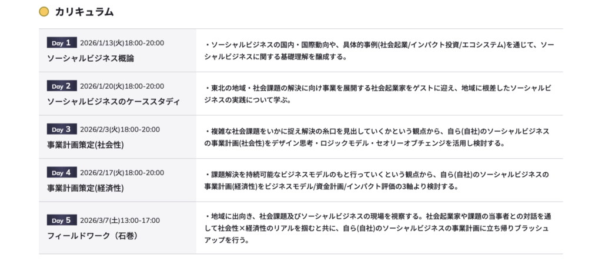Click the Day 3 badge

click(62, 129)
